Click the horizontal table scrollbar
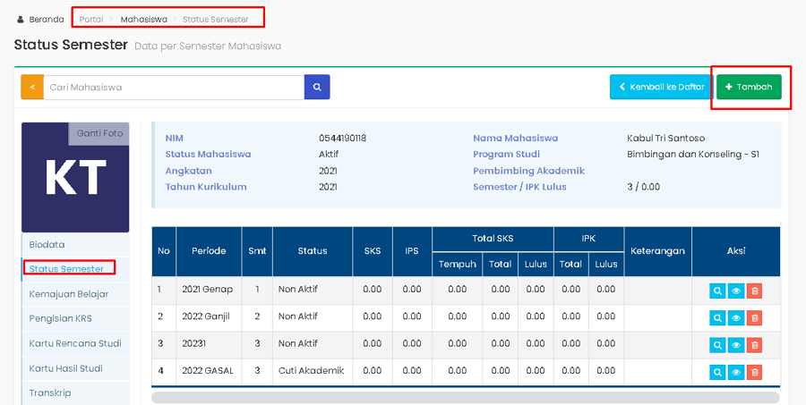The height and width of the screenshot is (405, 806). pyautogui.click(x=465, y=398)
